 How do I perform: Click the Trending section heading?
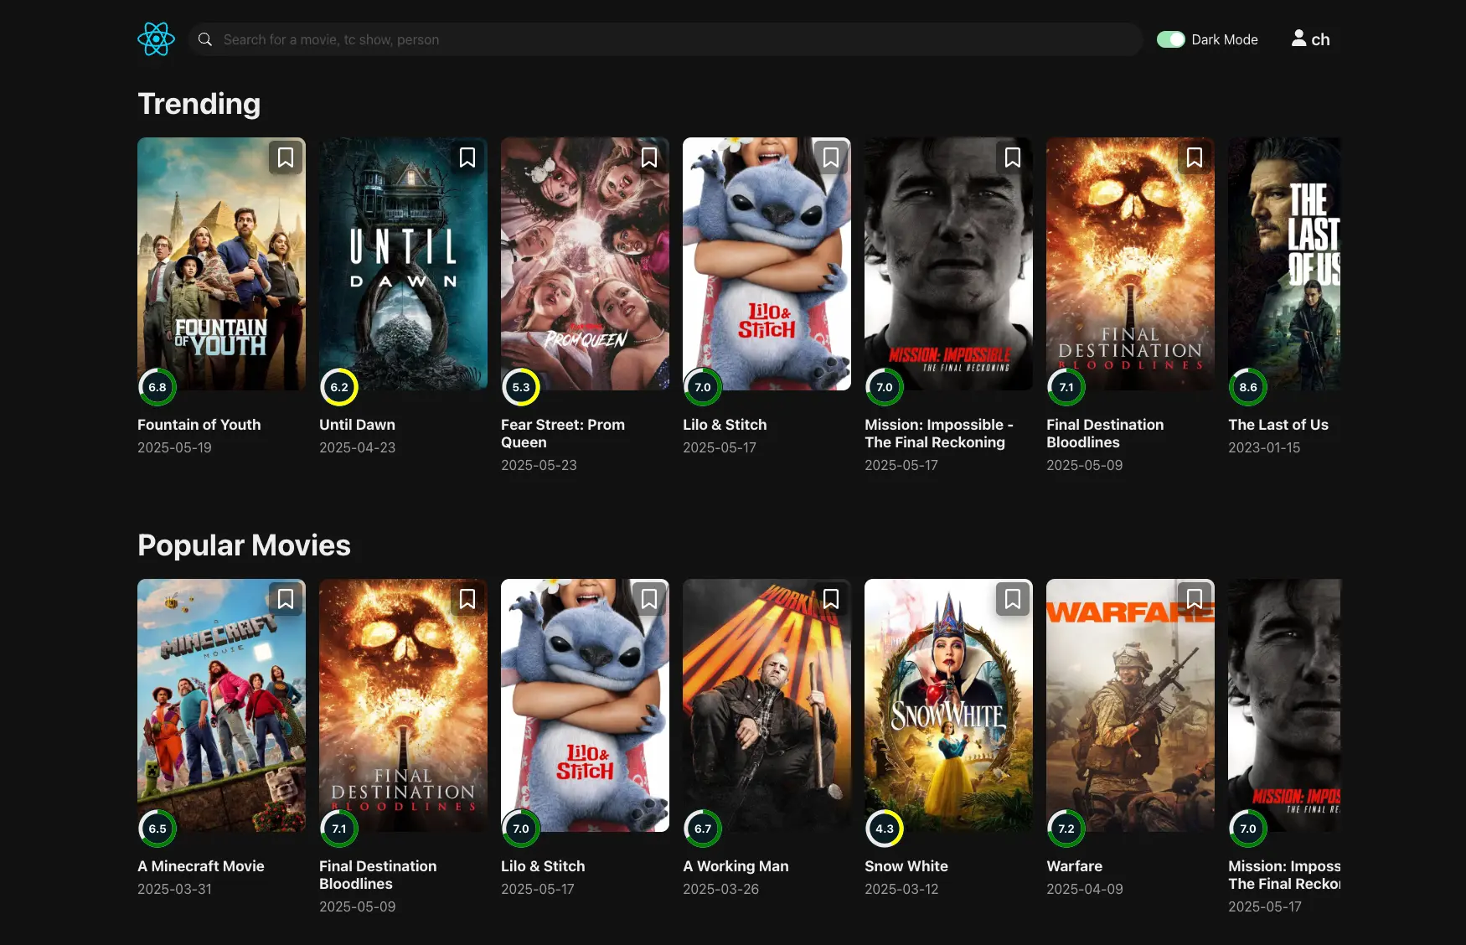click(199, 104)
